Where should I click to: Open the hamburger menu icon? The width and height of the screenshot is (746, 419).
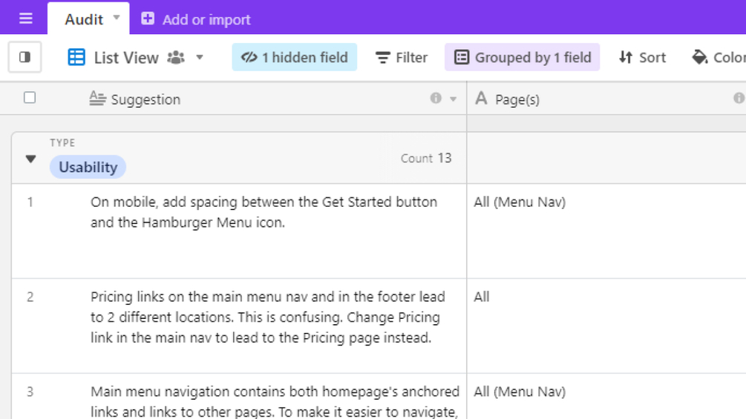(25, 19)
